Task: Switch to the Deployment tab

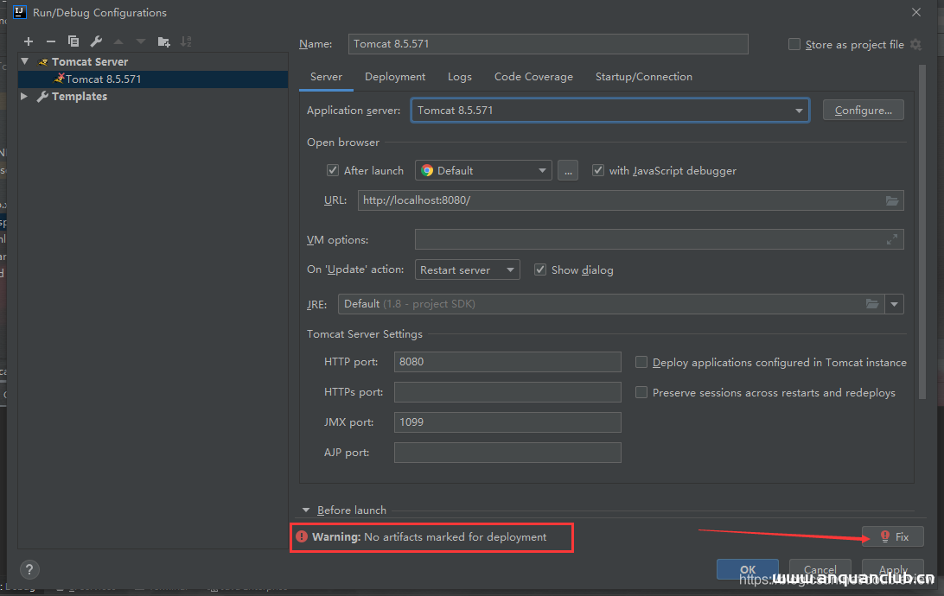Action: [x=395, y=77]
